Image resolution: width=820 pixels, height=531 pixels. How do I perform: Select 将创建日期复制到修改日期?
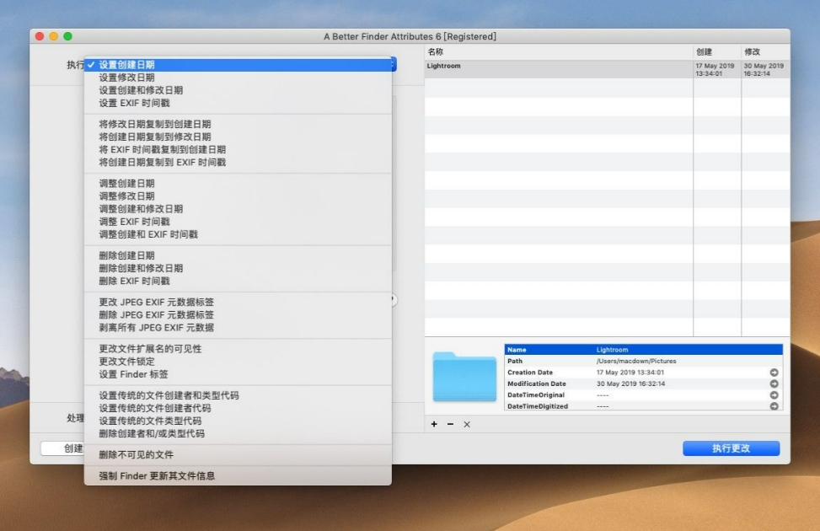click(x=238, y=137)
